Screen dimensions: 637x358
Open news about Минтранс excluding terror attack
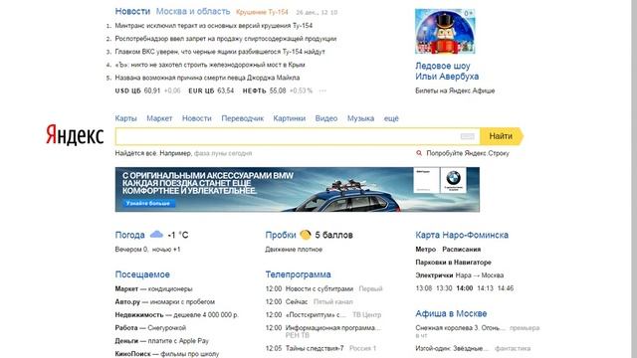[x=214, y=26]
